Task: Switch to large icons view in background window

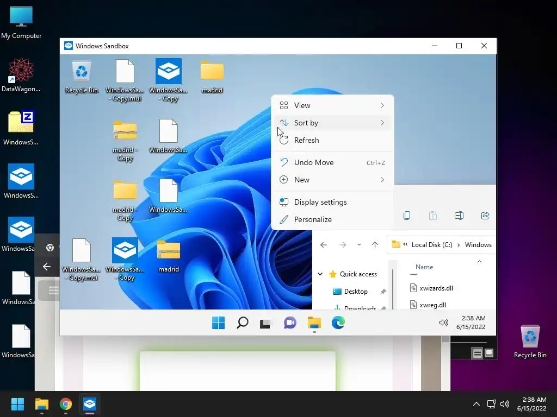Action: coord(489,353)
